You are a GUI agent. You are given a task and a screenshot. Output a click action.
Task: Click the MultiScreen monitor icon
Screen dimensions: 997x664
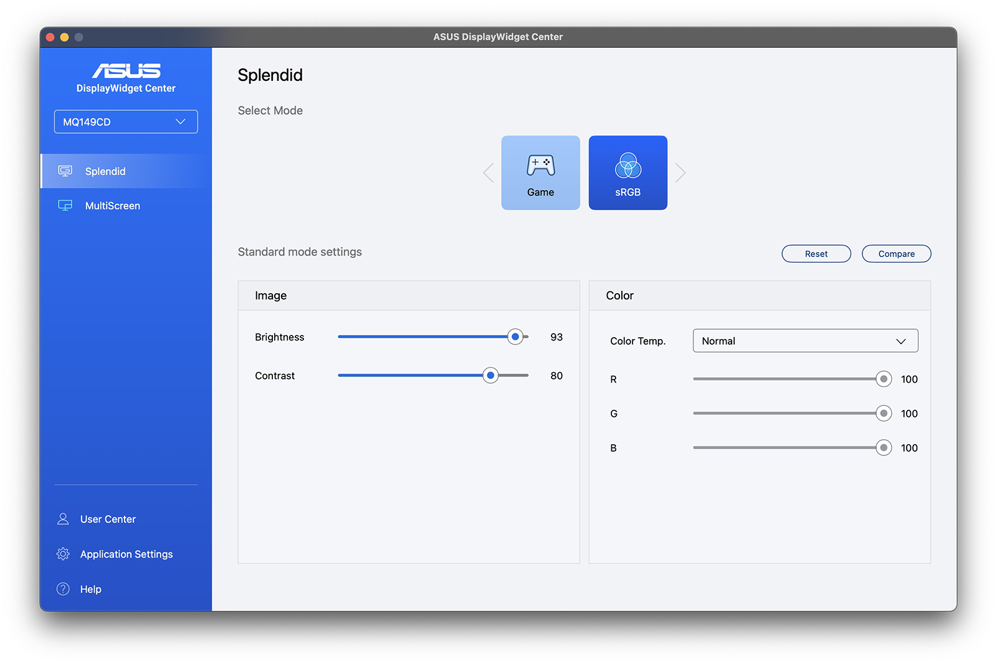(65, 205)
